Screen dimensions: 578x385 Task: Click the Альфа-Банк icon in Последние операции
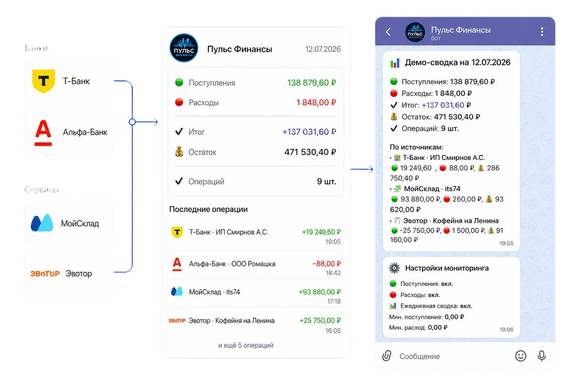(x=177, y=264)
